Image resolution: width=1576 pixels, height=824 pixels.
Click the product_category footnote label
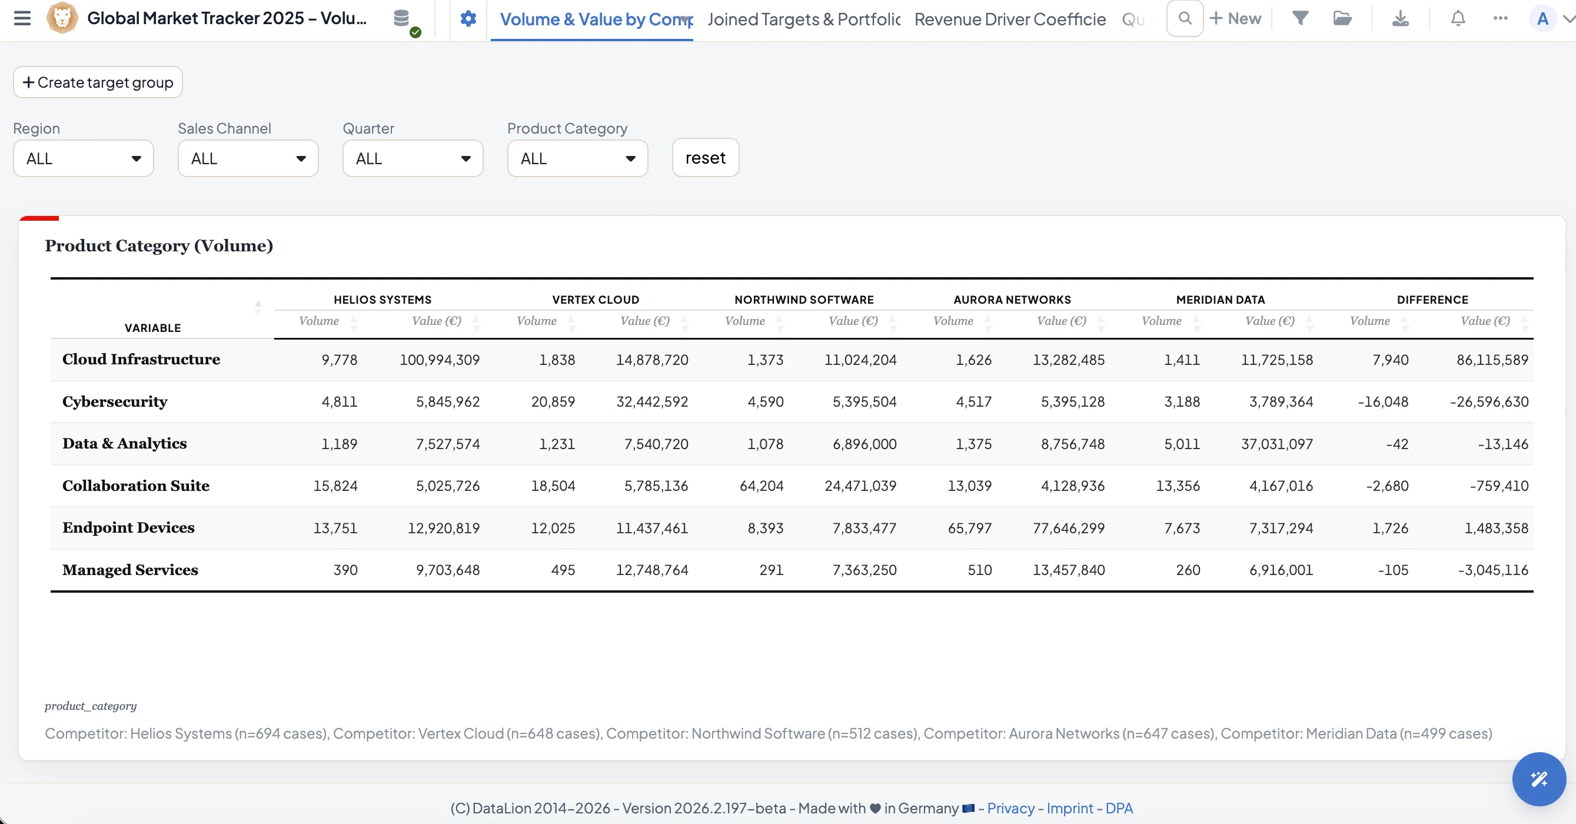coord(91,706)
